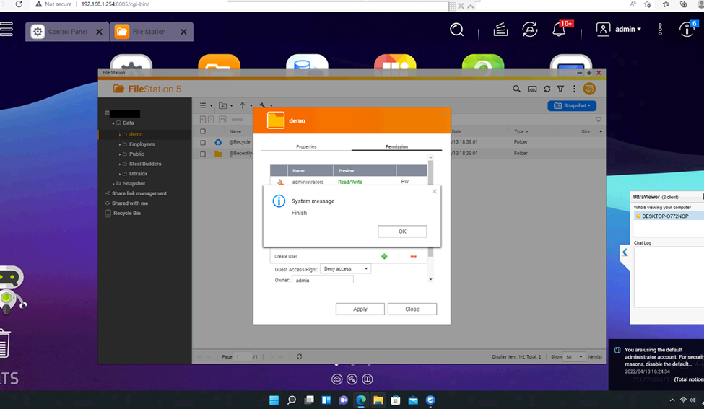Select the demo folder in tree
This screenshot has height=409, width=704.
pos(136,134)
